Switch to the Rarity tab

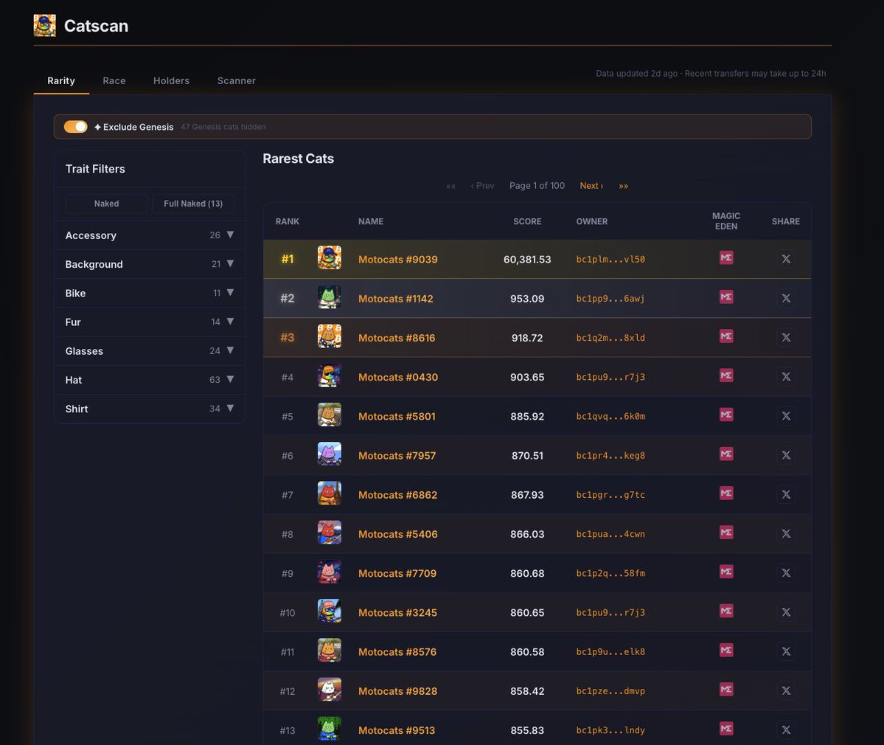click(x=61, y=80)
